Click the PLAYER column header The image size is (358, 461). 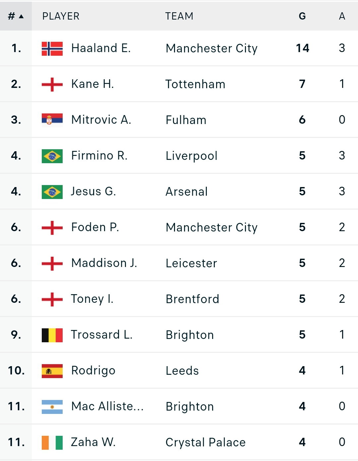pos(61,16)
